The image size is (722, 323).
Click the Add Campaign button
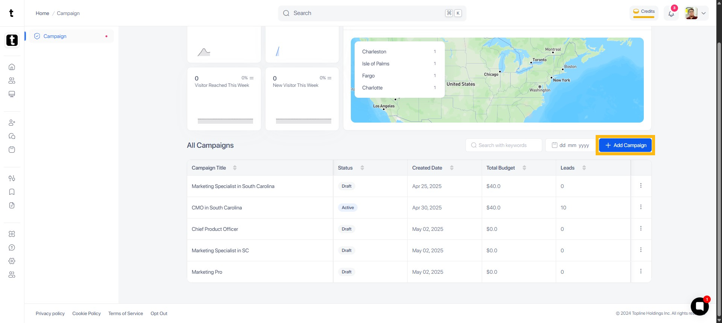[625, 145]
